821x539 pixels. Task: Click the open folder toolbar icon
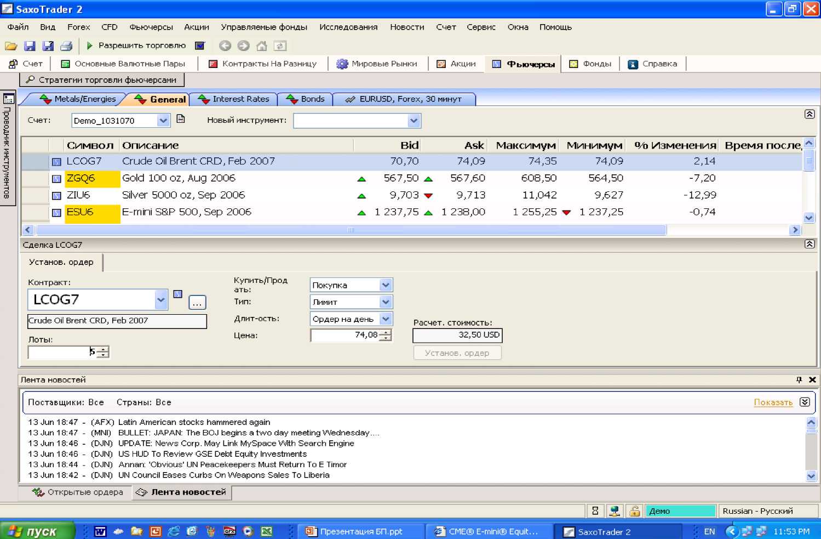(11, 46)
